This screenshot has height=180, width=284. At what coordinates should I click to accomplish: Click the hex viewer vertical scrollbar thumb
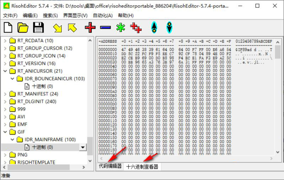click(278, 52)
